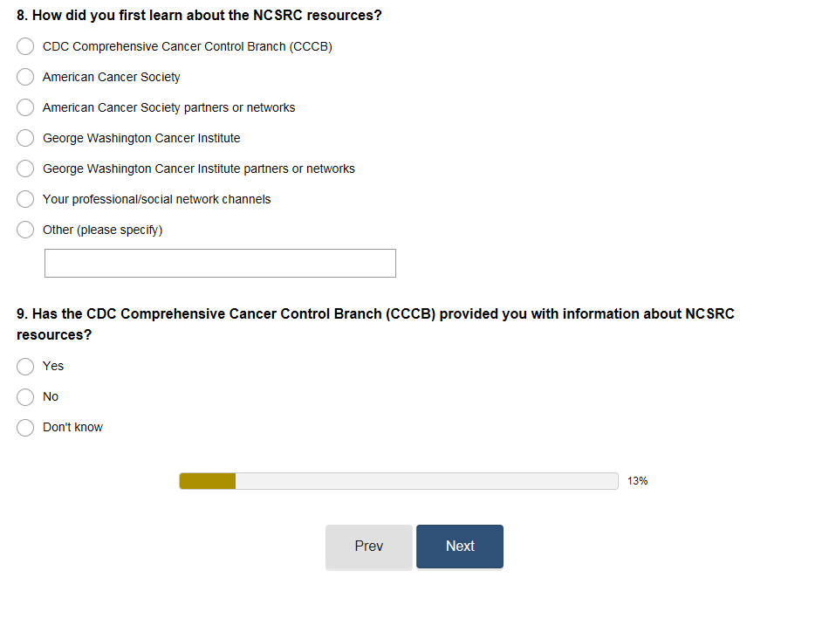Click the question 8 heading text

(x=199, y=16)
